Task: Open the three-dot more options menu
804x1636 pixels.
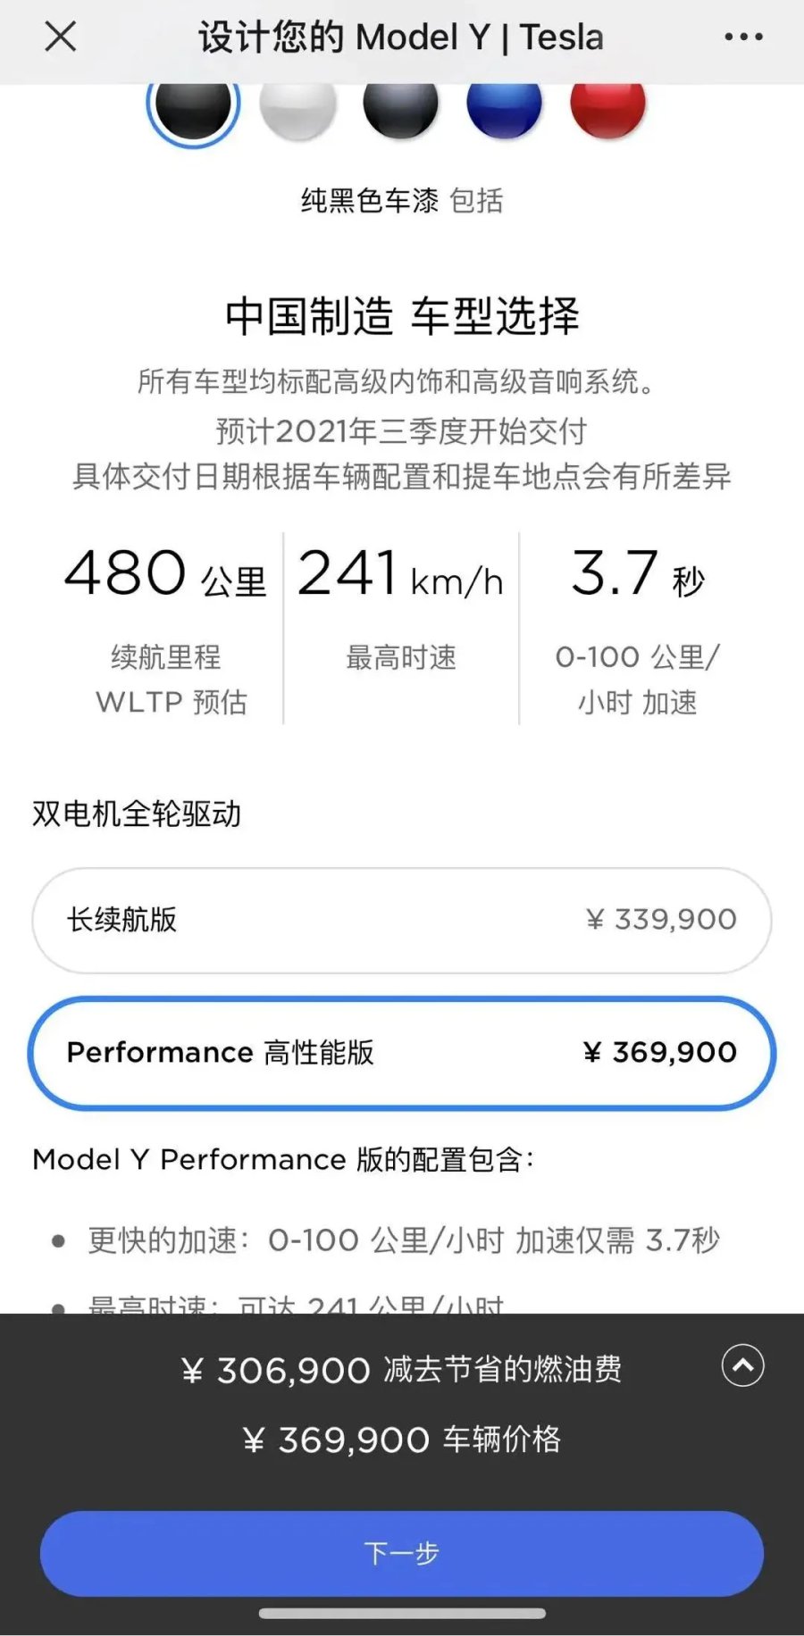Action: pyautogui.click(x=743, y=38)
